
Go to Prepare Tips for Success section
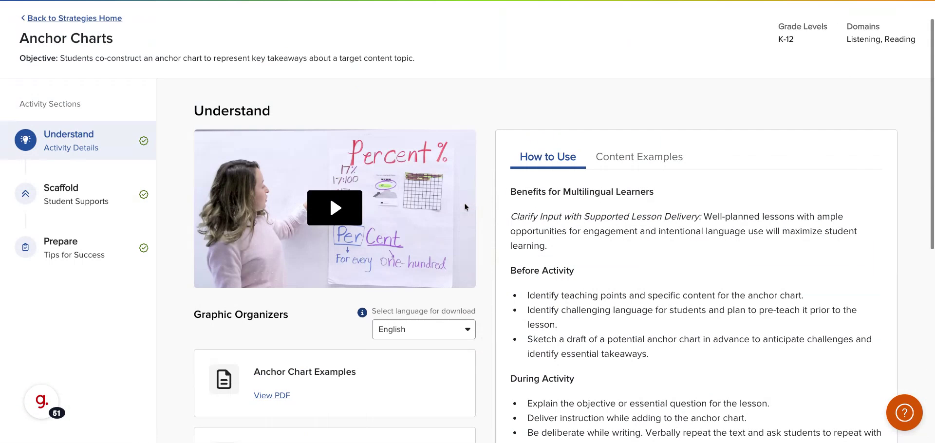pos(74,248)
